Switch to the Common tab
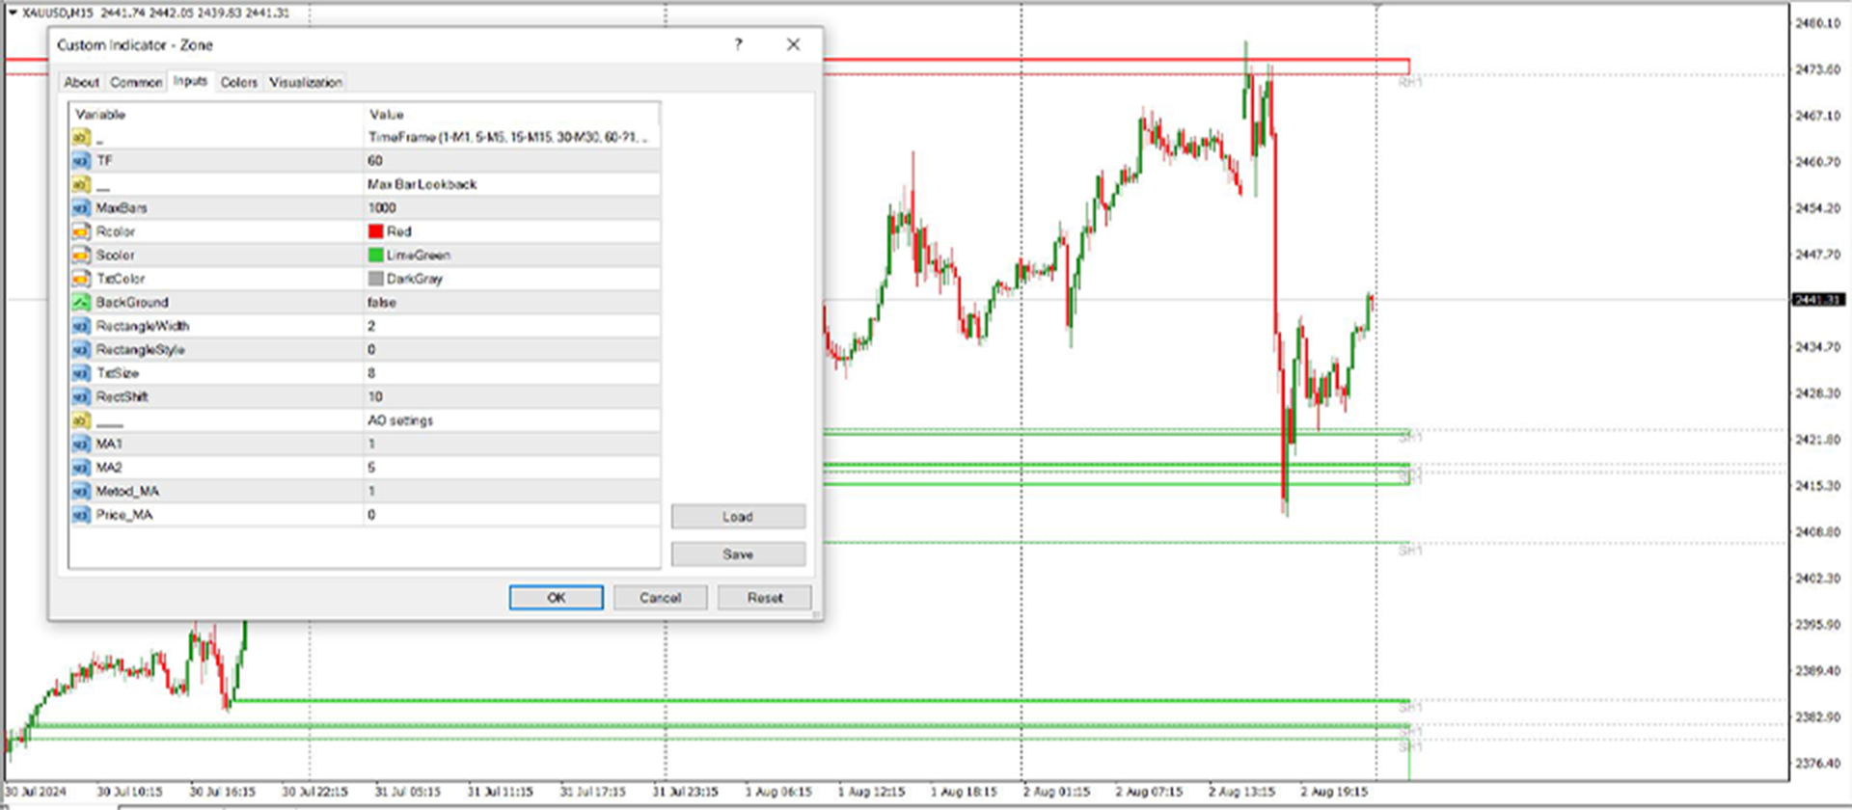 pos(136,83)
